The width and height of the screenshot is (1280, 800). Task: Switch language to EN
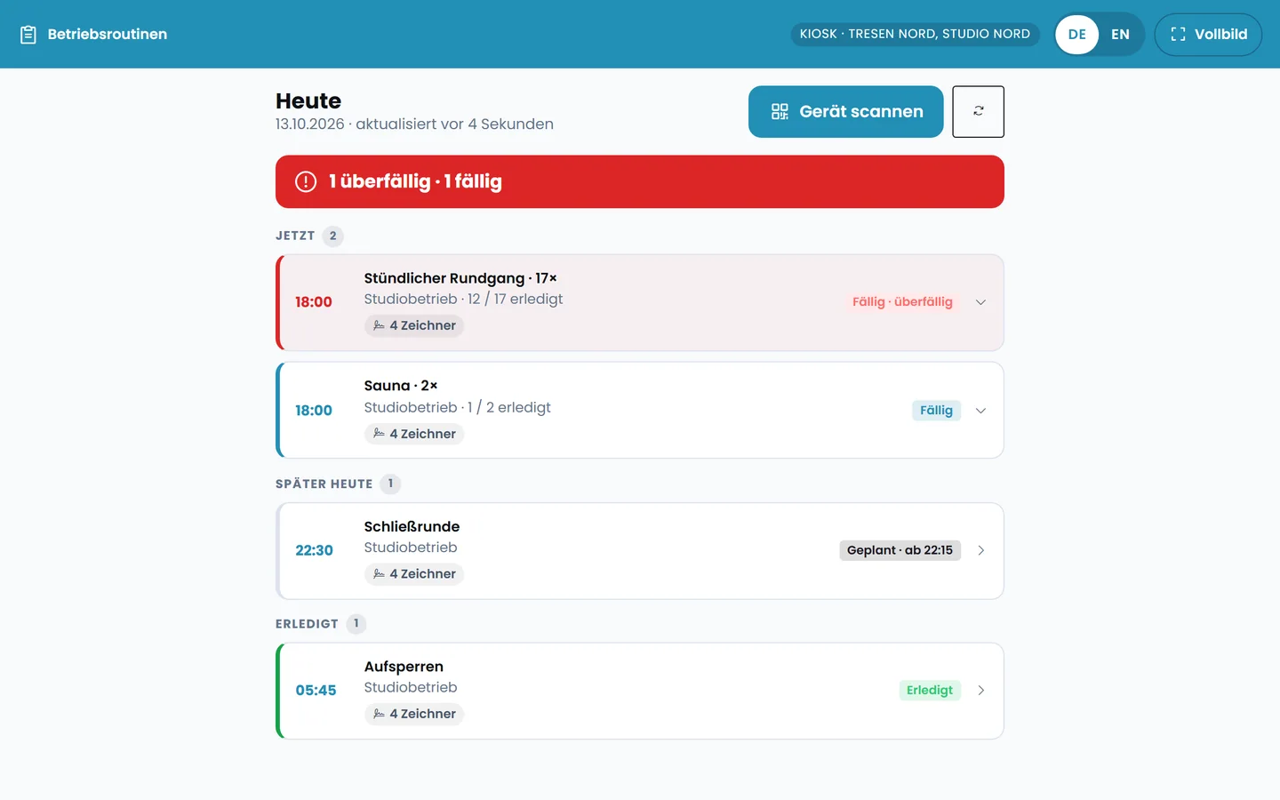pos(1120,34)
